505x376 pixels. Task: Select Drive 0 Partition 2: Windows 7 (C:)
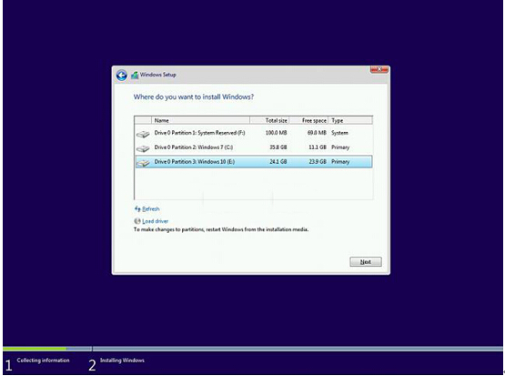[x=254, y=147]
